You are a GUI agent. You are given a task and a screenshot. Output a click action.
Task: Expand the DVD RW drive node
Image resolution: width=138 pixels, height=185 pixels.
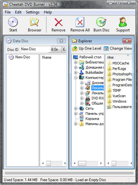(82, 98)
